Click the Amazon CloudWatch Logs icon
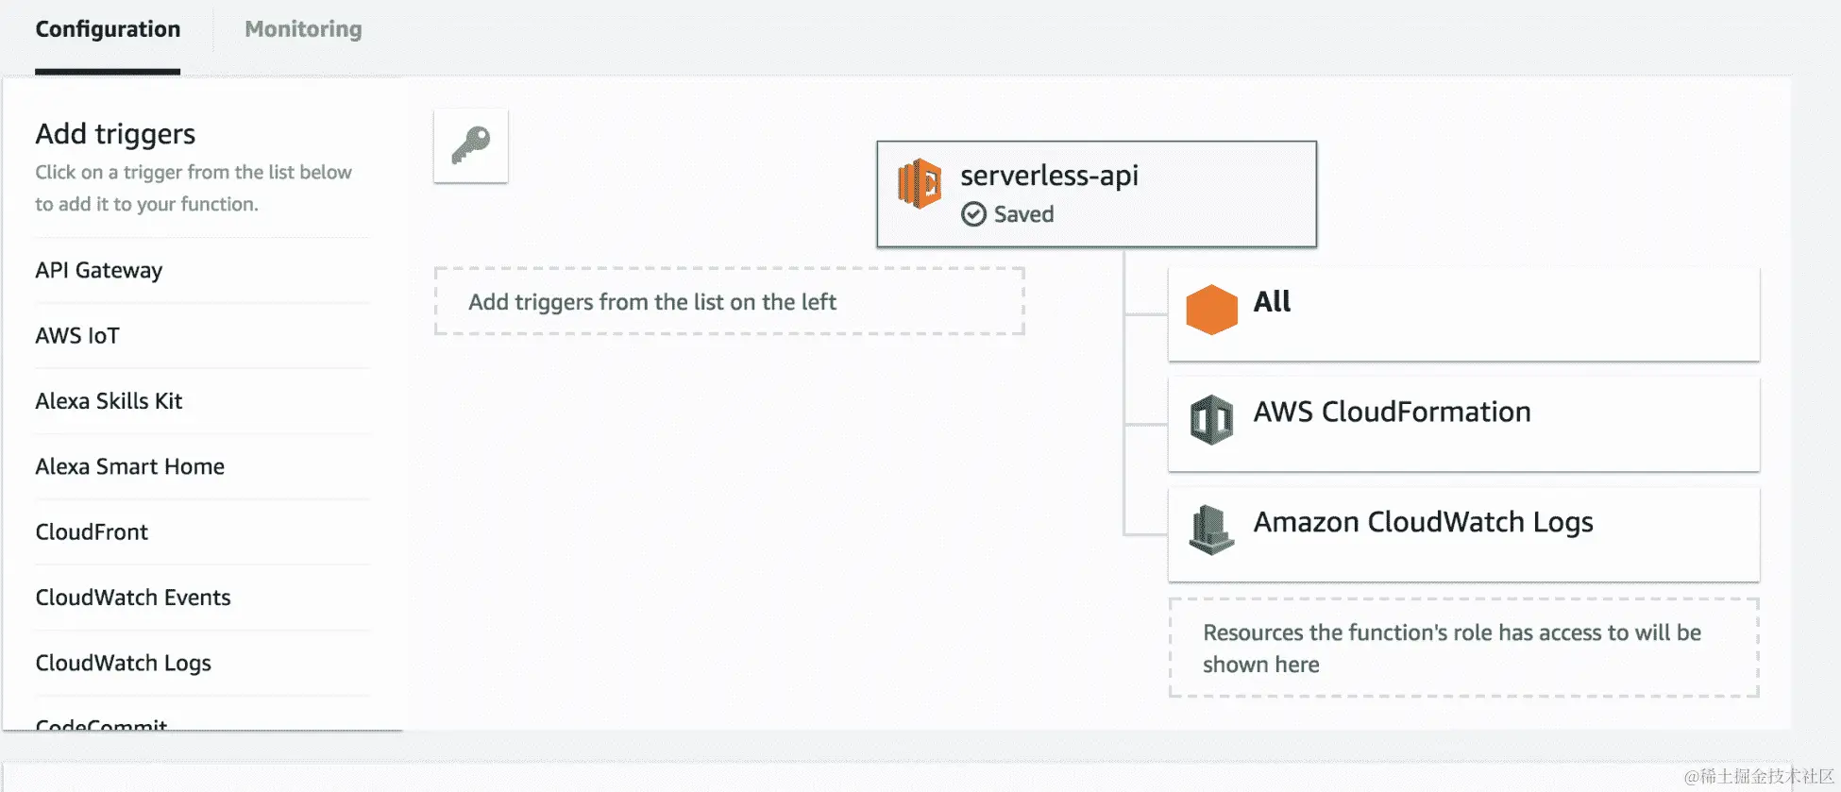Image resolution: width=1841 pixels, height=792 pixels. point(1211,530)
